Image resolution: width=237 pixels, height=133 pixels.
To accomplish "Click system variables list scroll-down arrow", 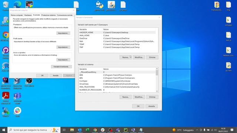I will click(157, 91).
